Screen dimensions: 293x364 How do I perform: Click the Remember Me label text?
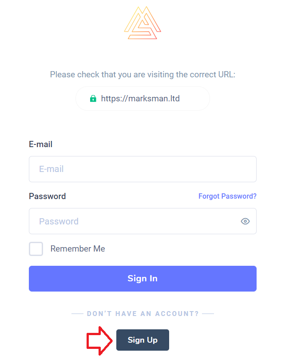[x=78, y=248]
